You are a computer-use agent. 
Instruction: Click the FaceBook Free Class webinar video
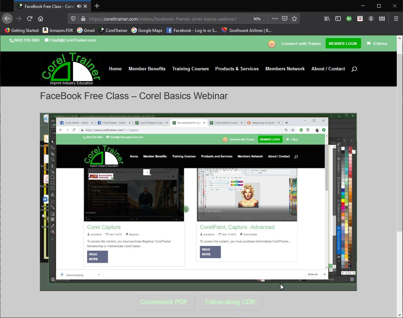click(x=198, y=202)
